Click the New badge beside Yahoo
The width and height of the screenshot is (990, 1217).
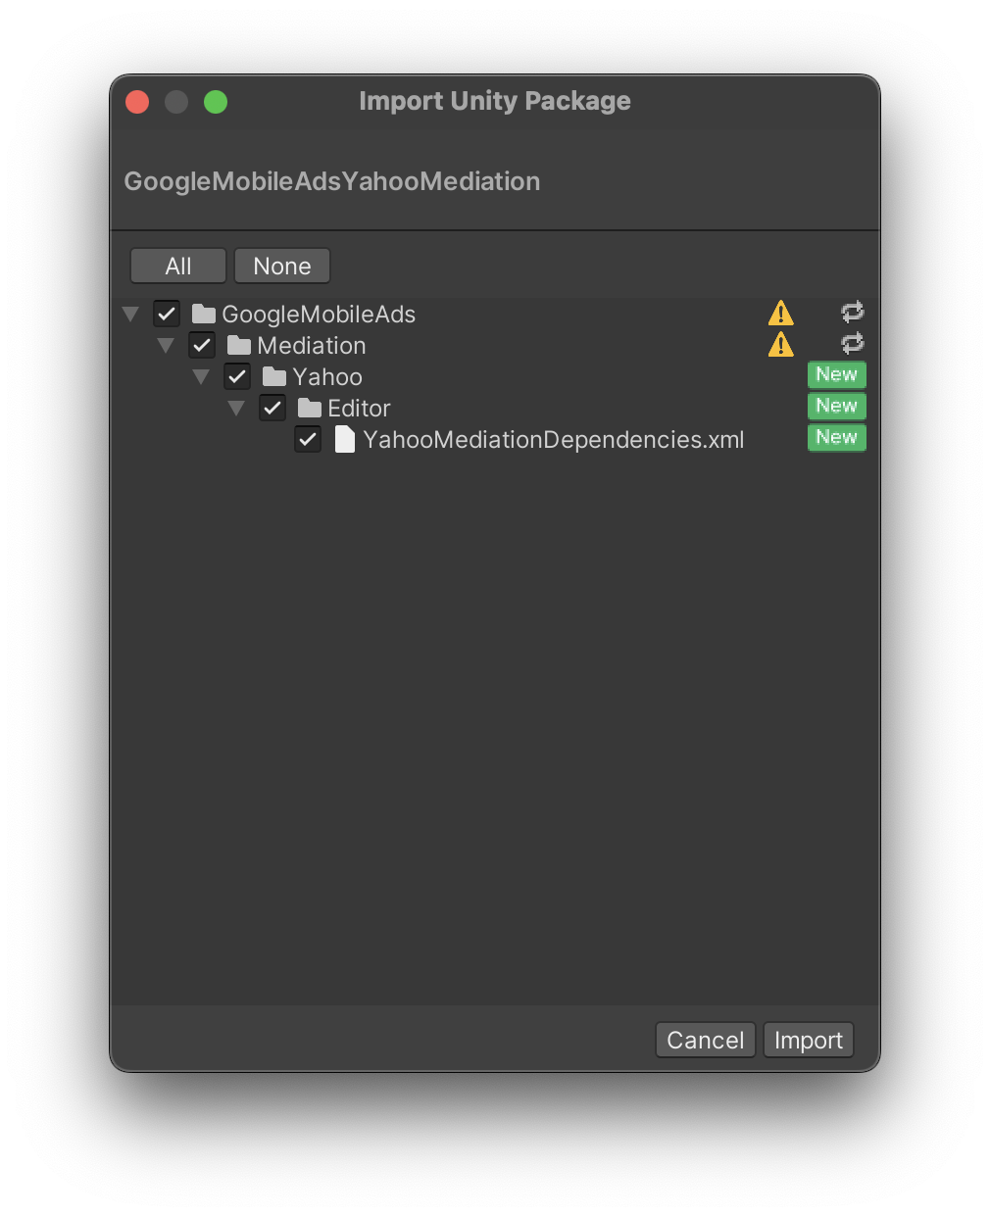[x=836, y=374]
